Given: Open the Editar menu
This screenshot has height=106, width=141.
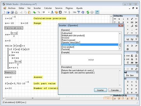Looking at the screenshot, I should pyautogui.click(x=21, y=8).
